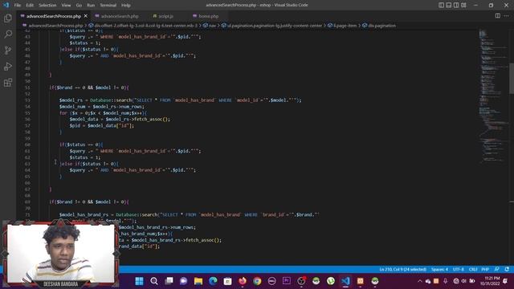Open the File menu
This screenshot has width=514, height=289.
pyautogui.click(x=18, y=6)
